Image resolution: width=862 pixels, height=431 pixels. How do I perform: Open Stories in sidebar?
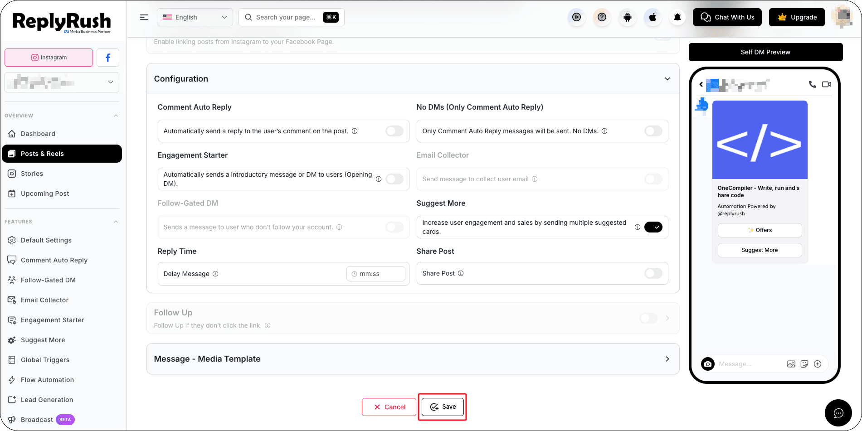tap(62, 174)
